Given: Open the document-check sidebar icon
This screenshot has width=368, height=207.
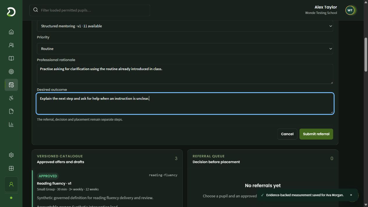Looking at the screenshot, I should 11,111.
